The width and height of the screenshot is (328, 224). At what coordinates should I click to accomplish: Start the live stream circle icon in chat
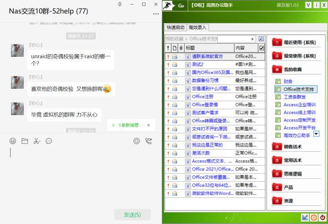(137, 141)
